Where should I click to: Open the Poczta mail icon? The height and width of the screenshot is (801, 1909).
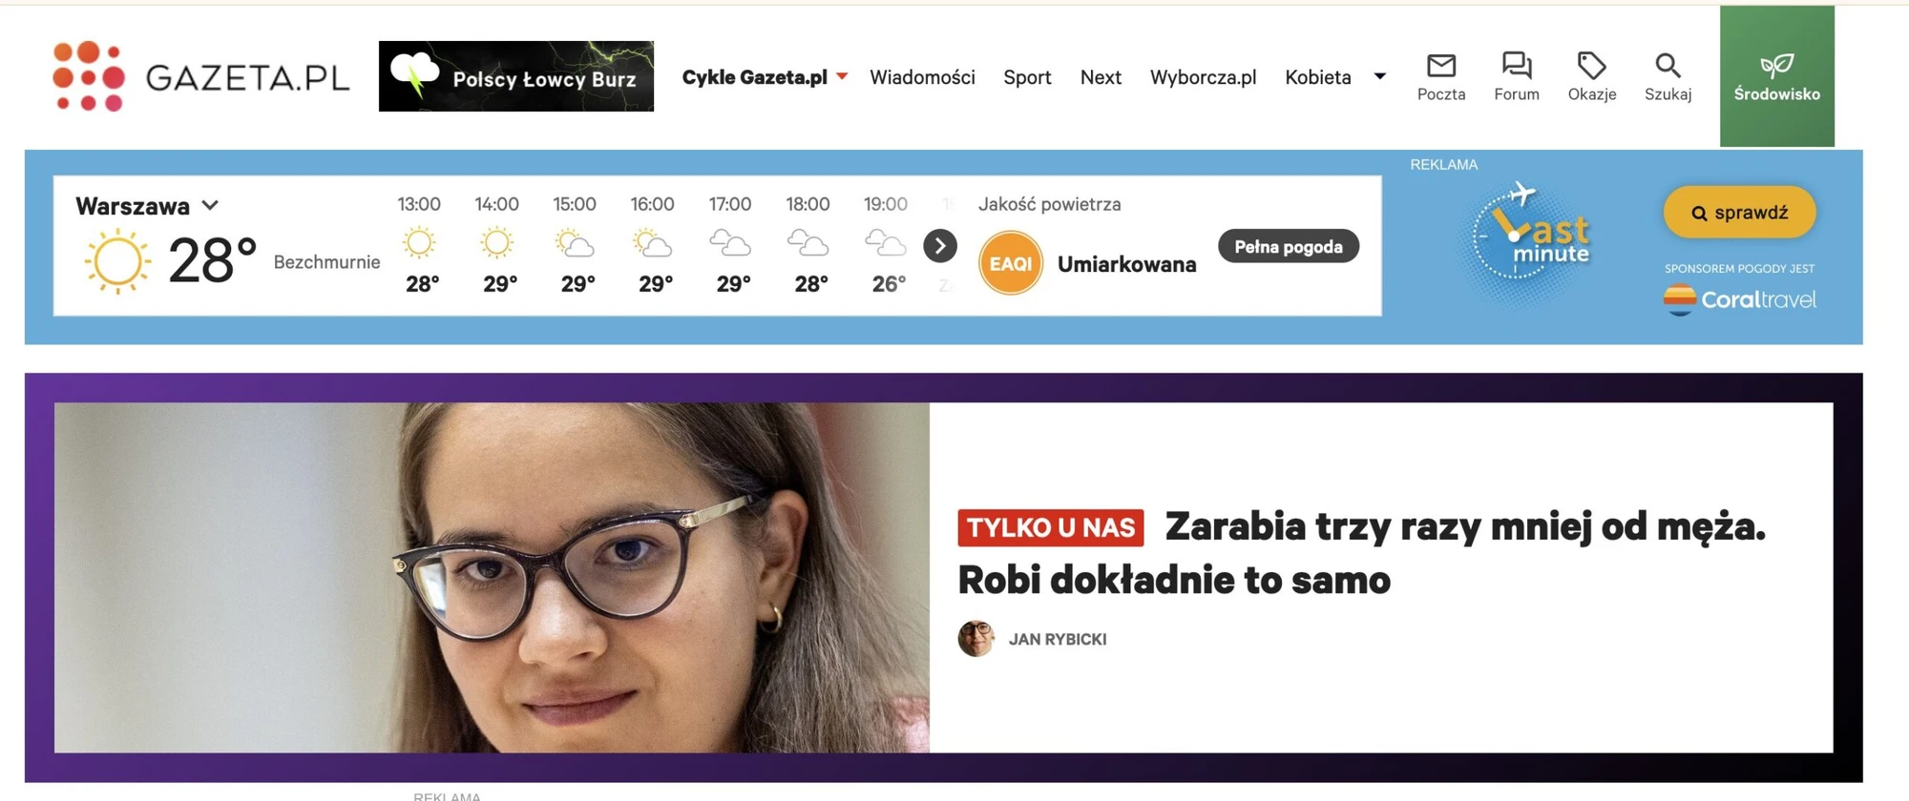pyautogui.click(x=1441, y=65)
